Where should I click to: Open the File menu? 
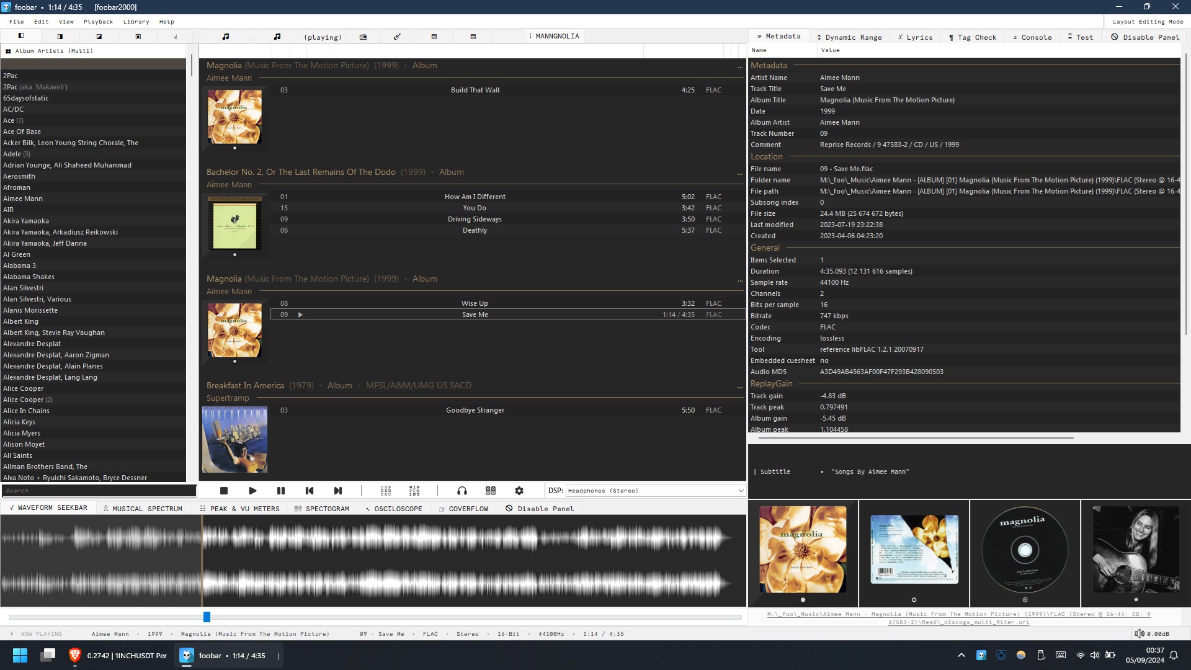[x=17, y=22]
